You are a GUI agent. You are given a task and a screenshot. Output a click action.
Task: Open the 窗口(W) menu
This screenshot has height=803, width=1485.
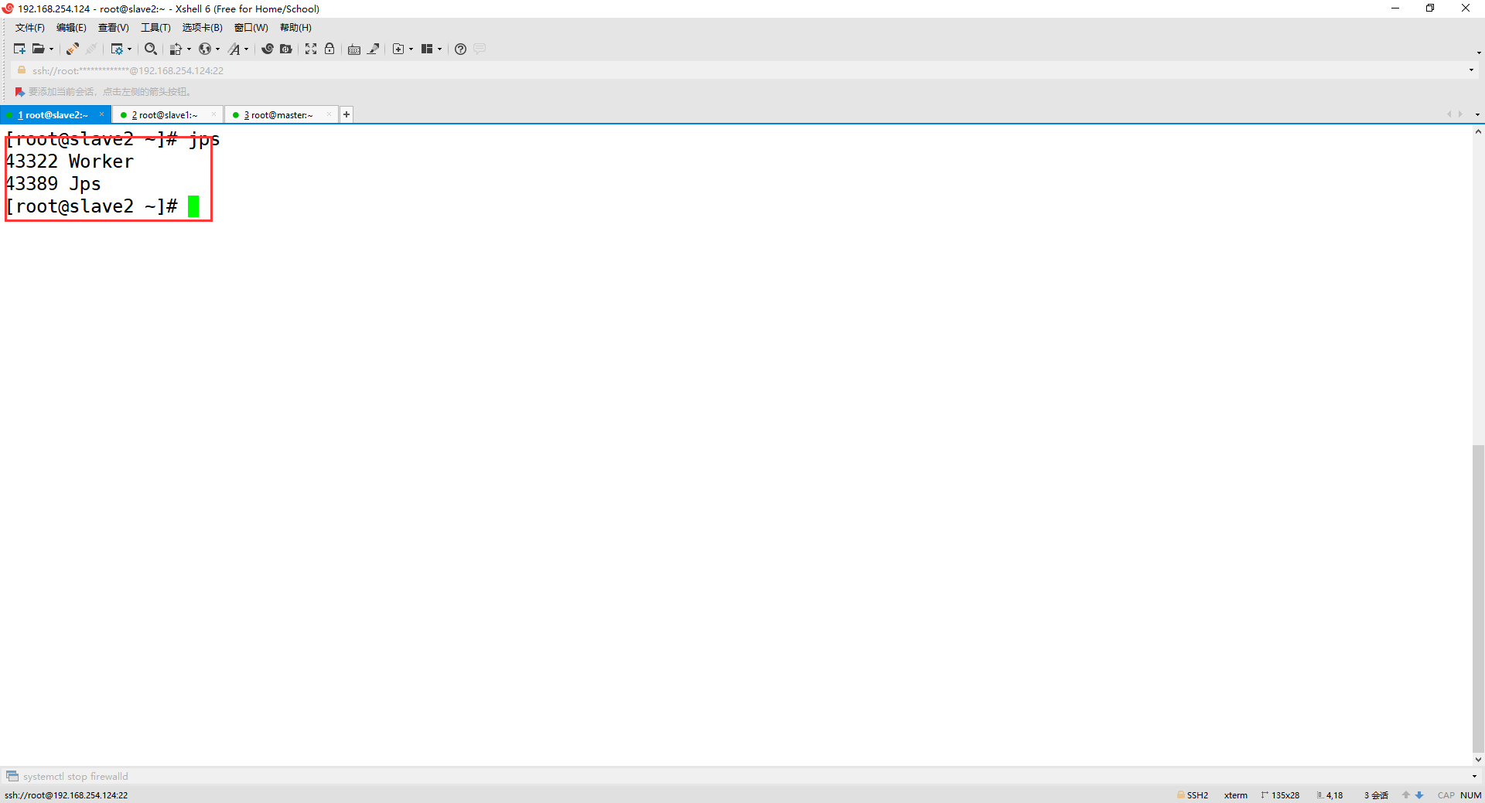(x=251, y=28)
